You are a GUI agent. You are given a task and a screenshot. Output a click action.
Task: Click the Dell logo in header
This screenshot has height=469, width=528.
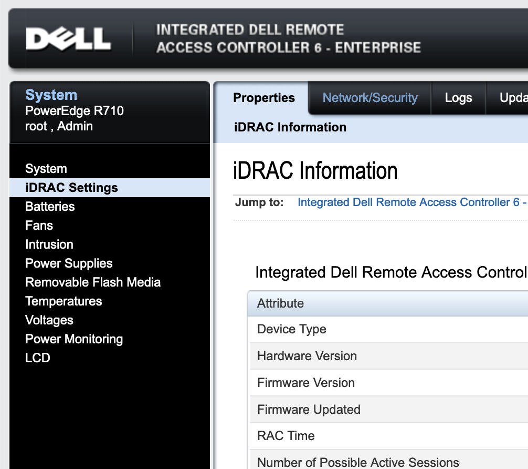pos(68,39)
